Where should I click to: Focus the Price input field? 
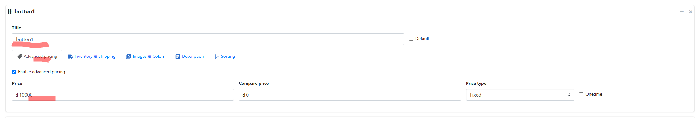point(123,95)
